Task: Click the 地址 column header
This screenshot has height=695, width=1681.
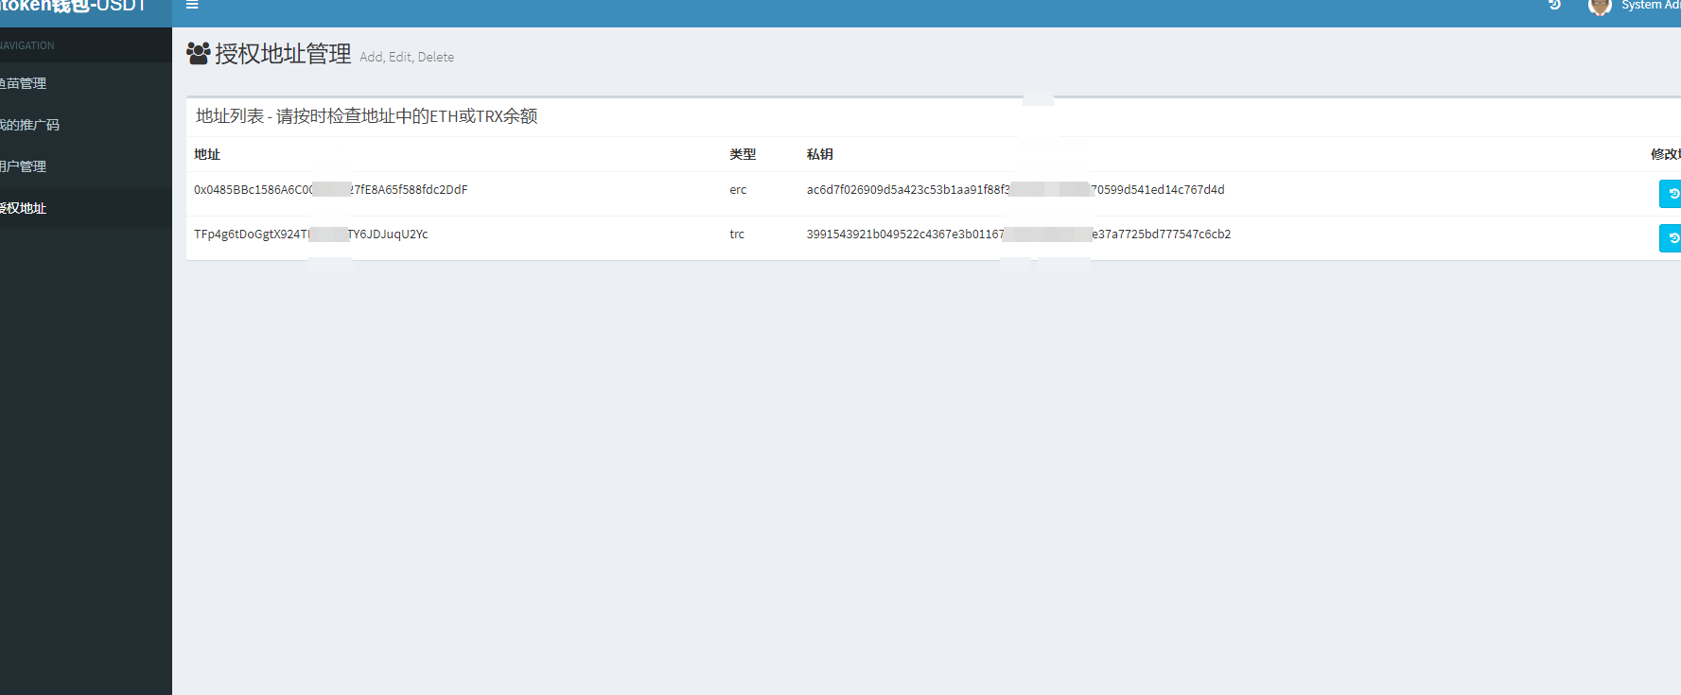Action: click(x=207, y=154)
